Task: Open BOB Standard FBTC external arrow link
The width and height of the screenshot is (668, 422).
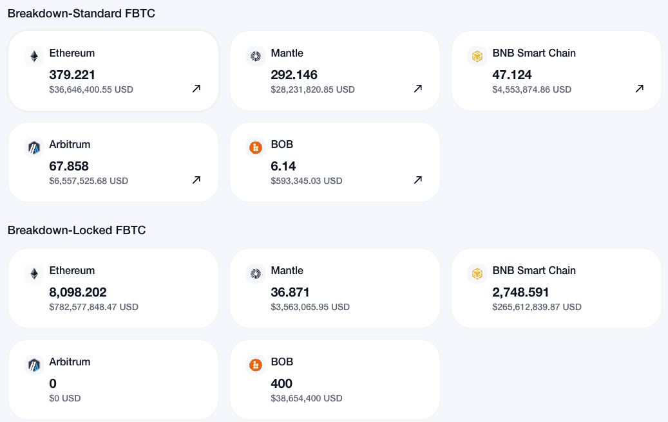Action: (x=418, y=180)
